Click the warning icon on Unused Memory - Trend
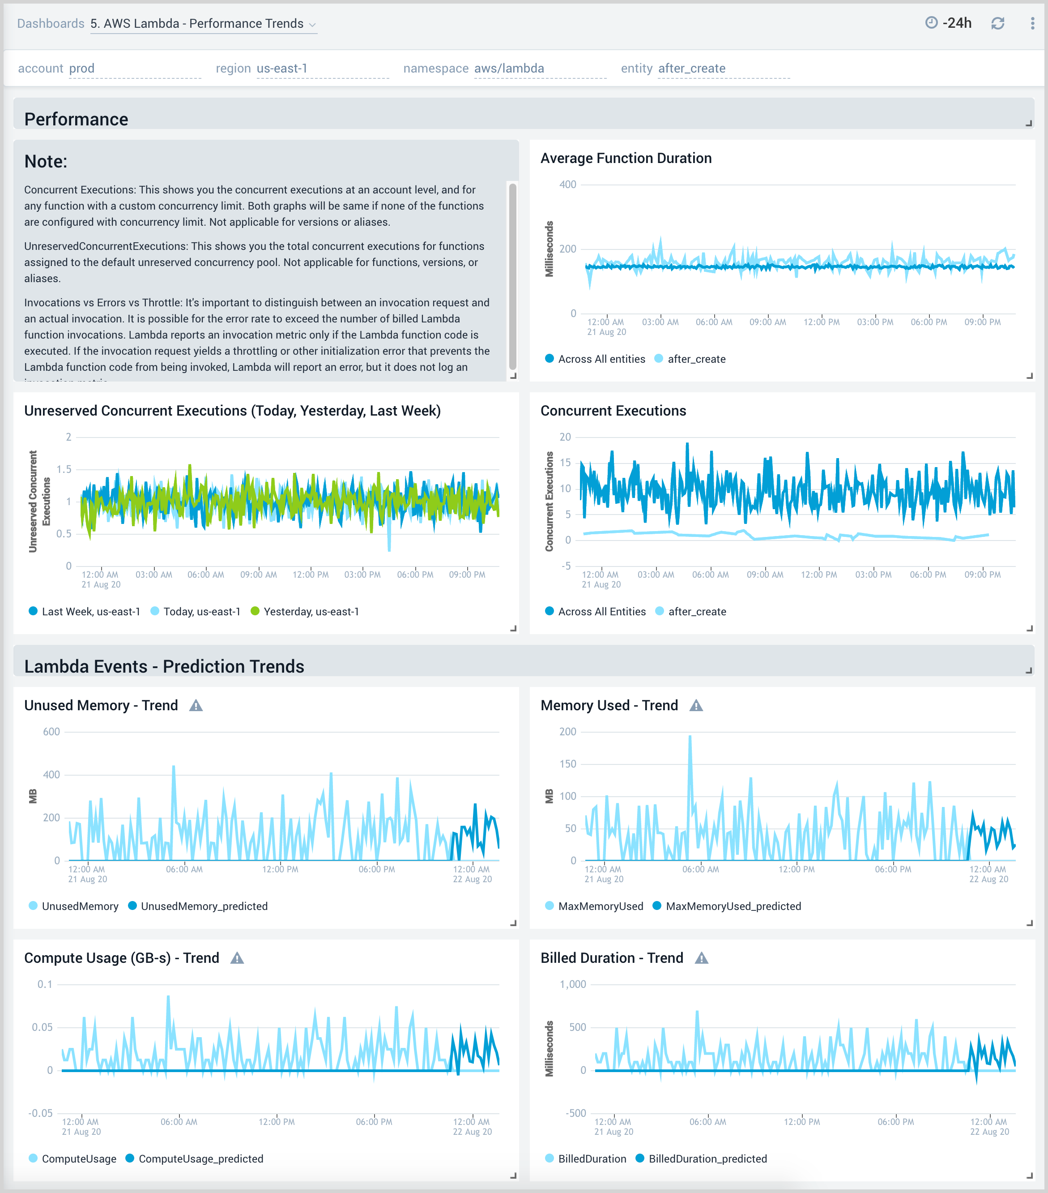The width and height of the screenshot is (1048, 1193). click(196, 705)
